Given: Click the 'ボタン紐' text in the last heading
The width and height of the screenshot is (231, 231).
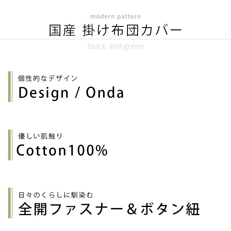Looking at the screenshot, I should coord(170,209).
